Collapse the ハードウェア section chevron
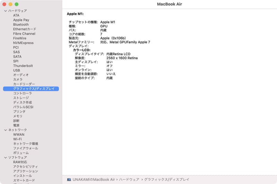The width and height of the screenshot is (277, 184). (x=6, y=11)
